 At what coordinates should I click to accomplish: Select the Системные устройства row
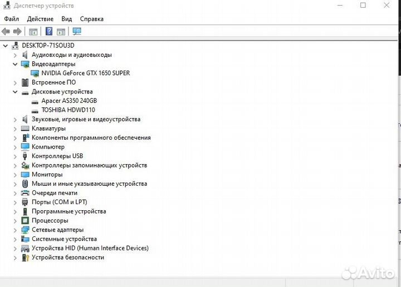[64, 239]
